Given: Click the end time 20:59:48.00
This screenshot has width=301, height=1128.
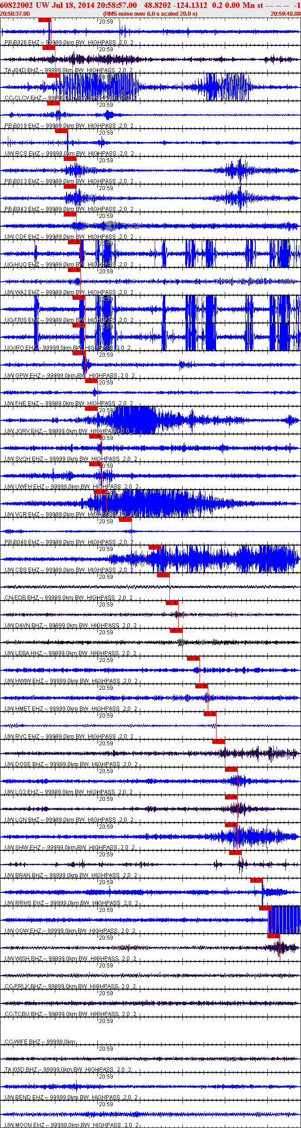Looking at the screenshot, I should point(285,13).
